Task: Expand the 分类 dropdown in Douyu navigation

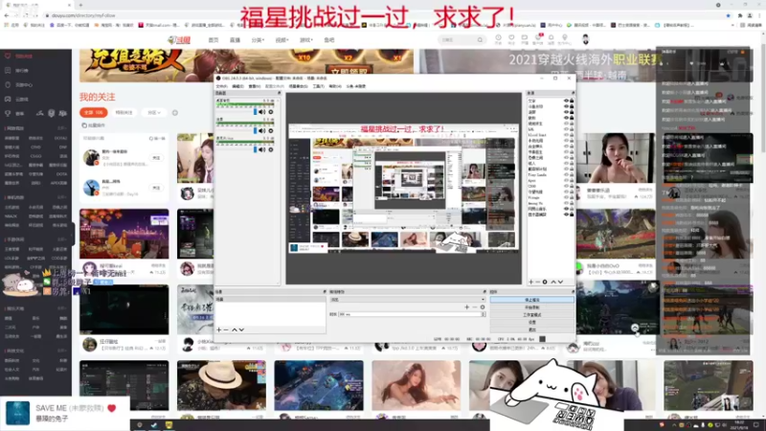Action: coord(258,40)
